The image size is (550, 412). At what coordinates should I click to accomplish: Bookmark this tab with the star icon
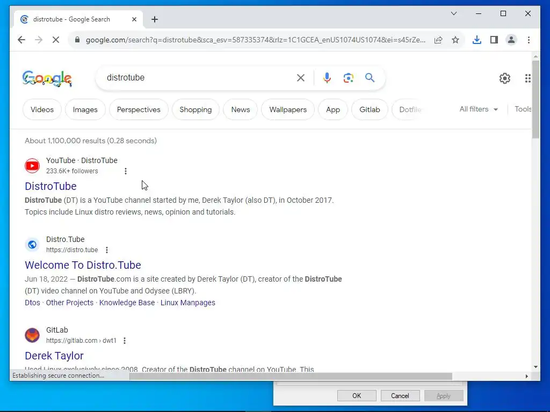coord(455,40)
